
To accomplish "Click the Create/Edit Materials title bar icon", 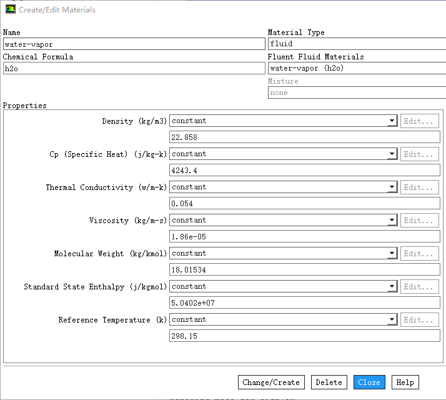I will pos(11,10).
